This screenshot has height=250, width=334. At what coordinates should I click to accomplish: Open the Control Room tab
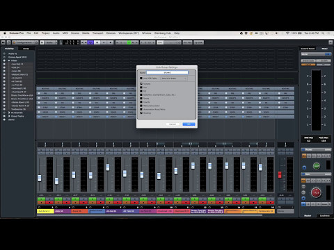(x=308, y=49)
